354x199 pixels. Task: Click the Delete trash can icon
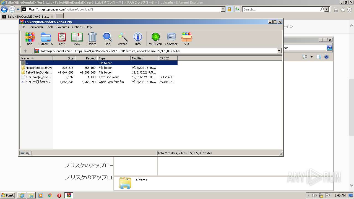[x=92, y=39]
